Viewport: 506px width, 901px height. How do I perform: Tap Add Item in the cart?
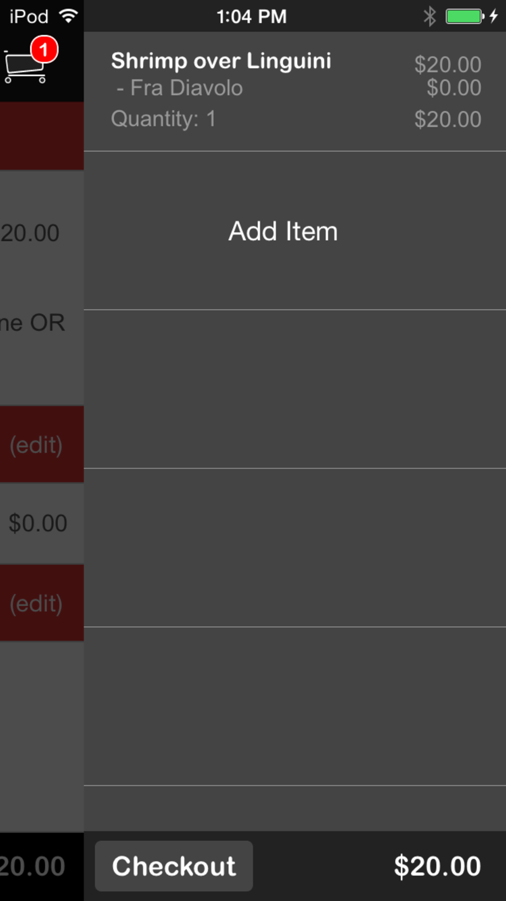[283, 231]
